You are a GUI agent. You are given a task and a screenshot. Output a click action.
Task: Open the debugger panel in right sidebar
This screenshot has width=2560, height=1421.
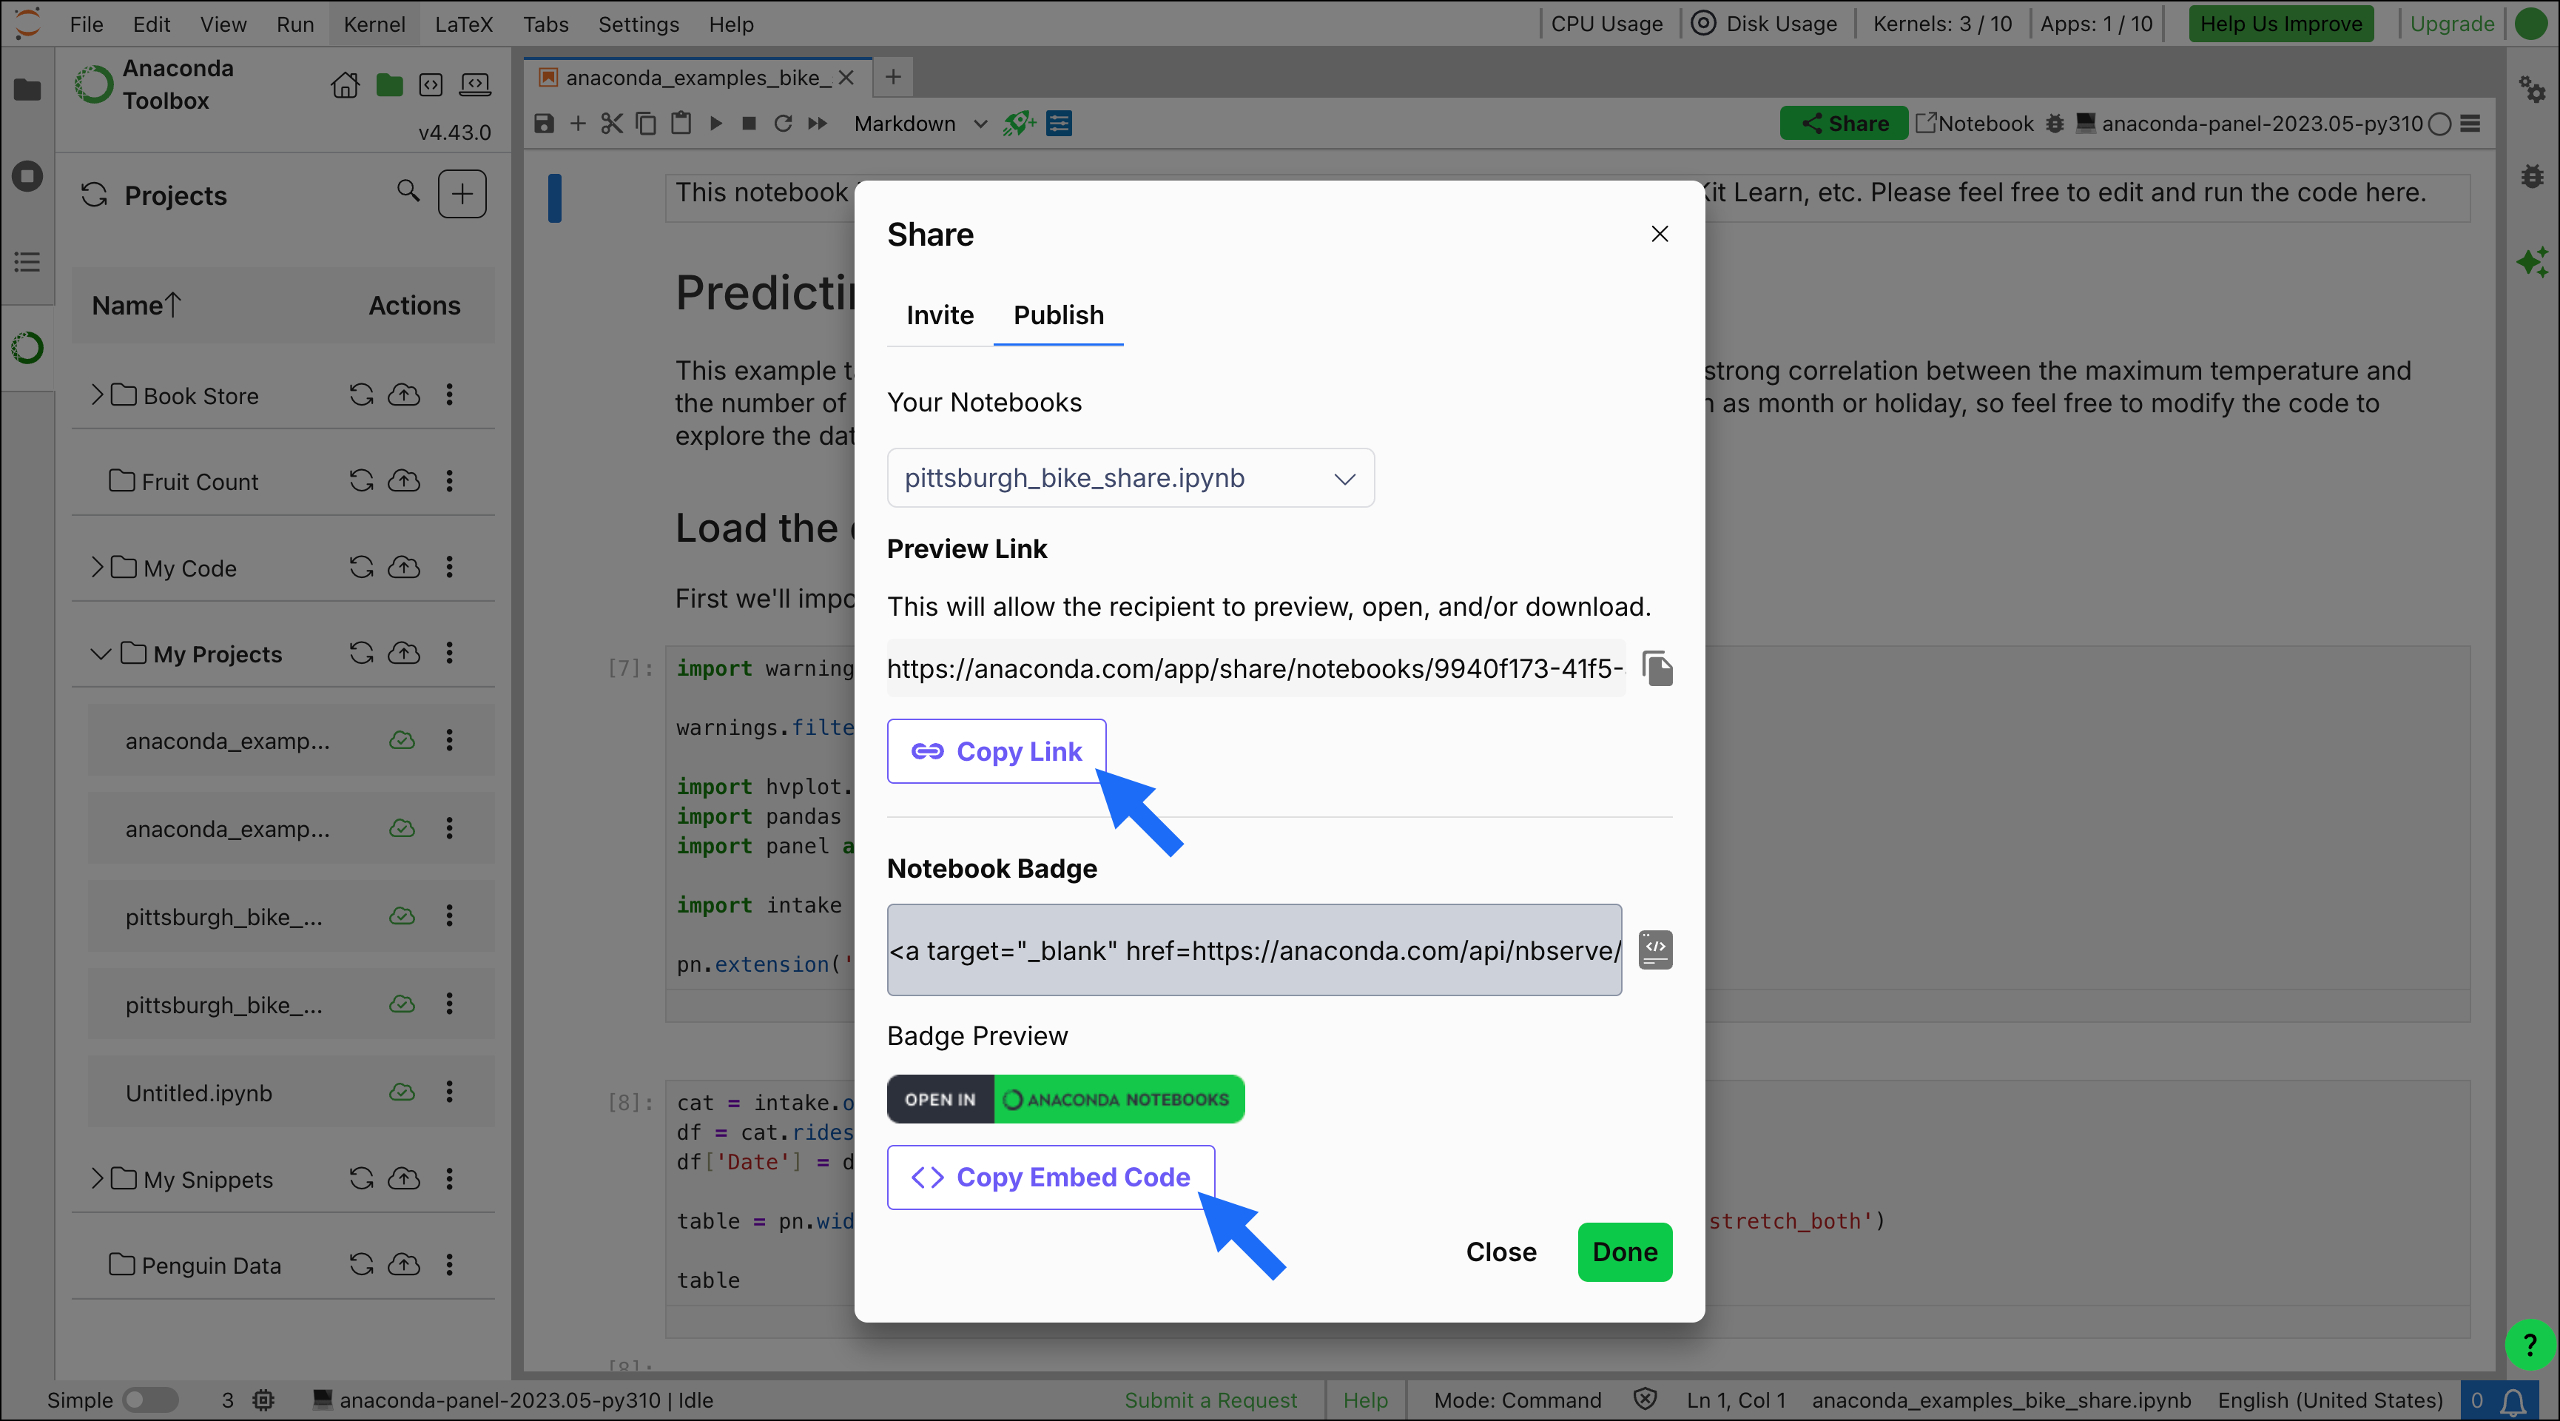[2532, 177]
